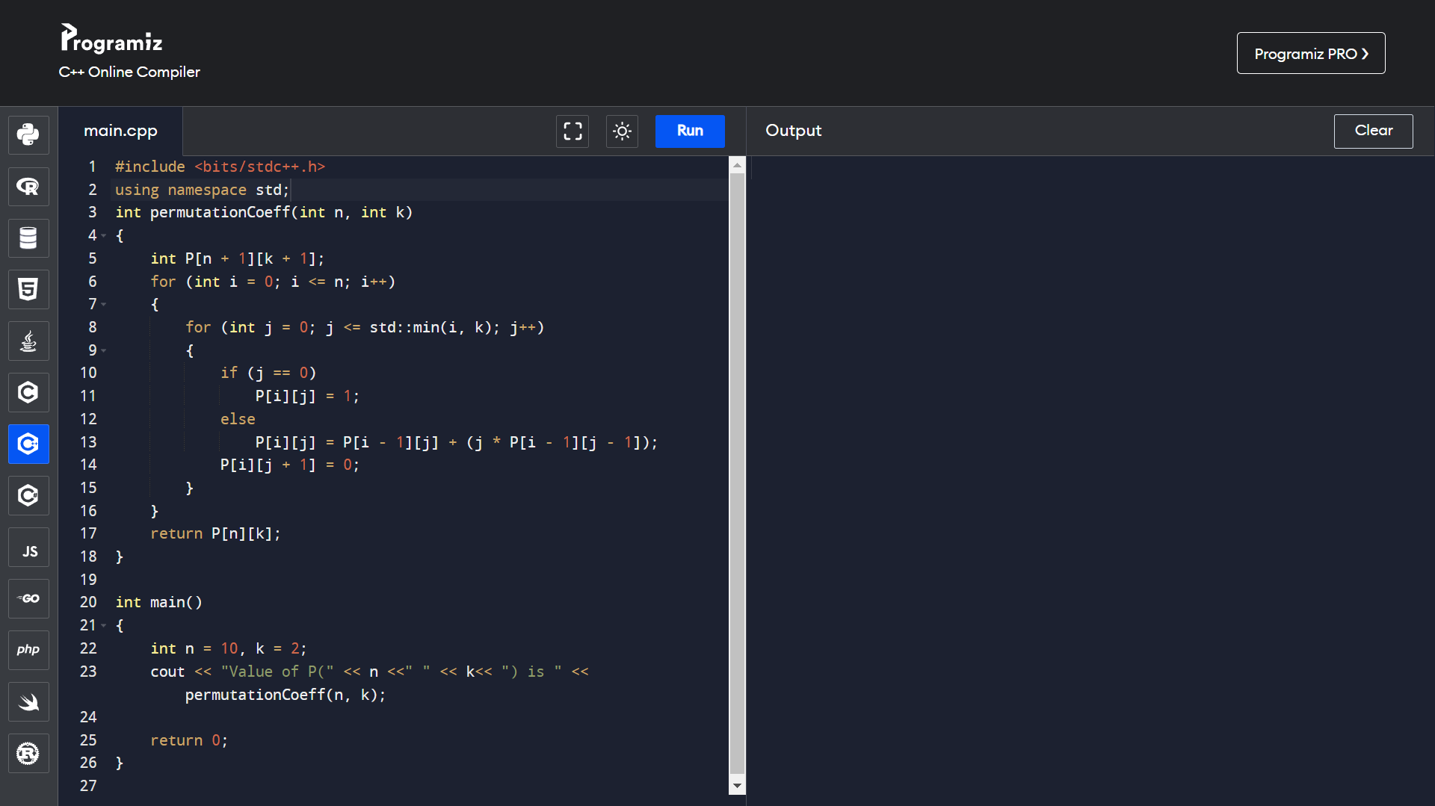Open Programiz PRO link

1311,53
